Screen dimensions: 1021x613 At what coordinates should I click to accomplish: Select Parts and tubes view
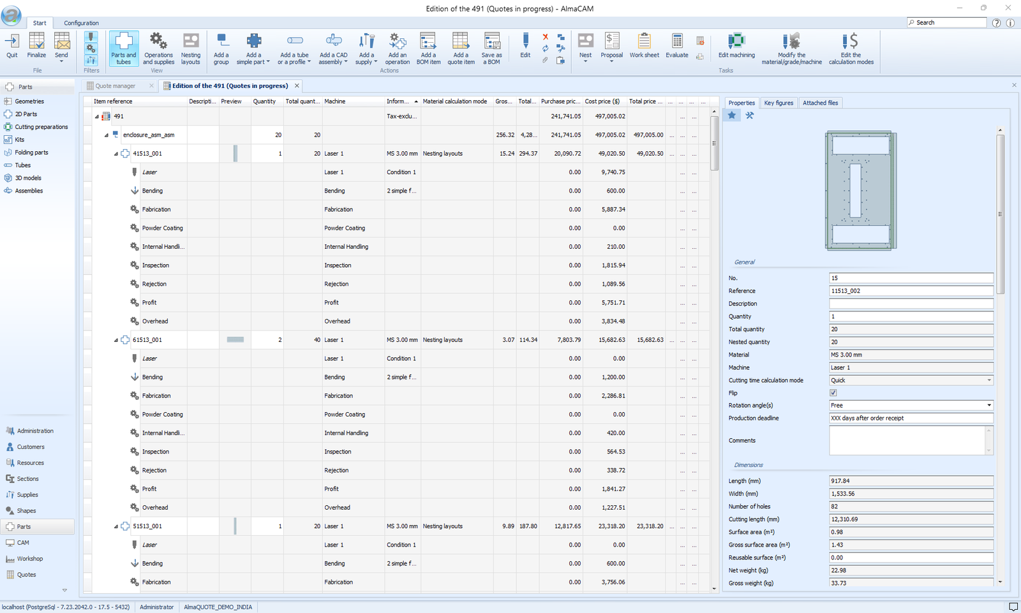124,48
